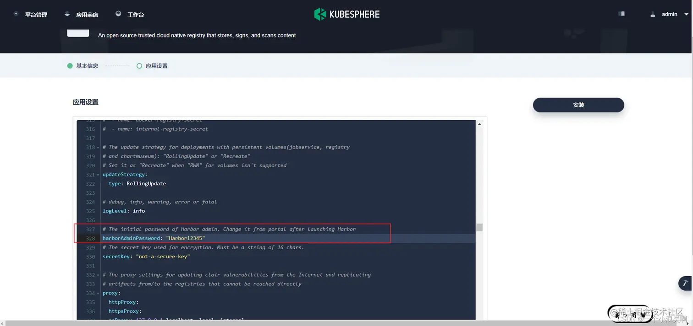
Task: Click the logLevel info value
Action: tap(139, 211)
